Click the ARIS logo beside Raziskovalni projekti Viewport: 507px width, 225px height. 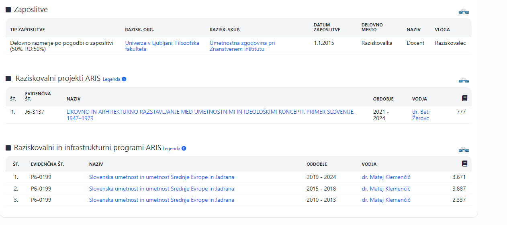coord(464,80)
